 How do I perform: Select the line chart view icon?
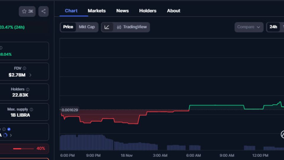107,27
